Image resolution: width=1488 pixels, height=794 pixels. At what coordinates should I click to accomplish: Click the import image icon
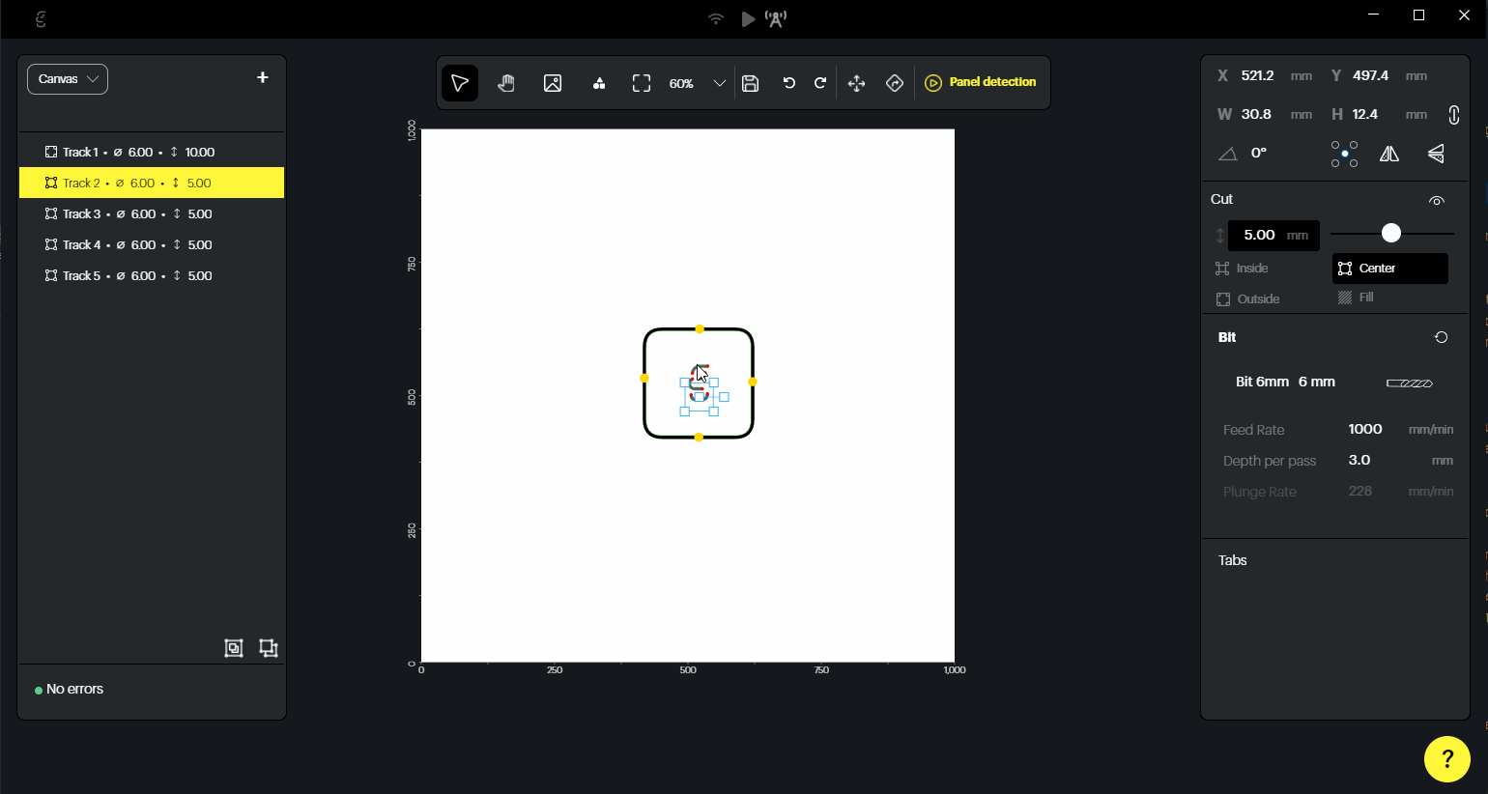pos(553,83)
